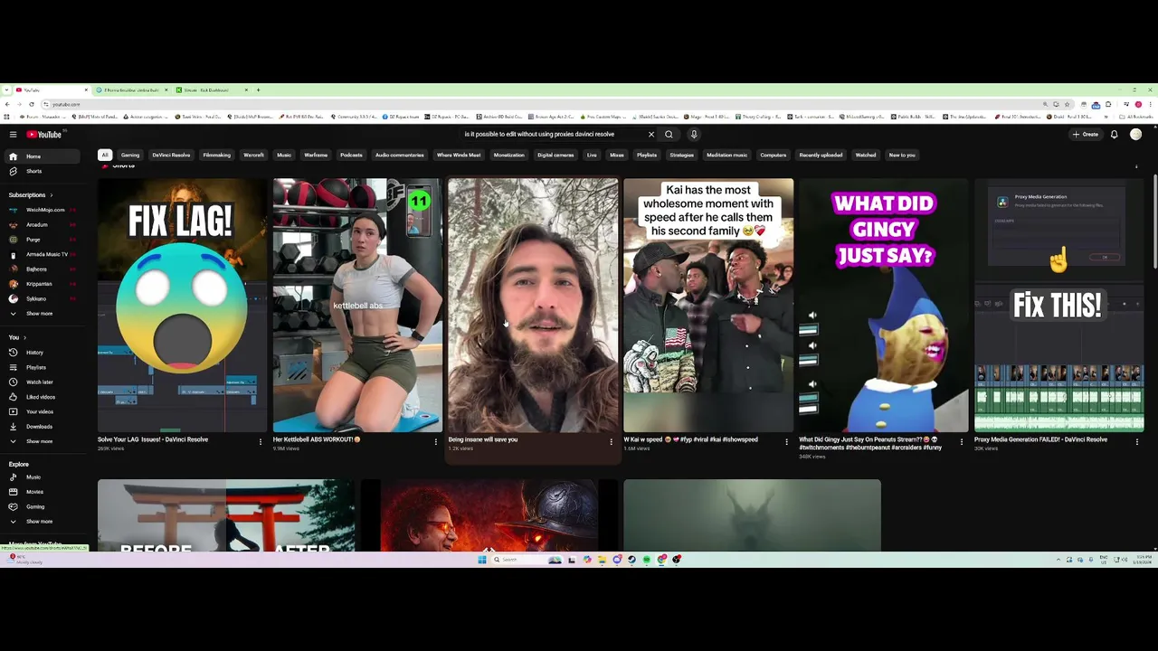Image resolution: width=1158 pixels, height=651 pixels.
Task: Go to Home in the sidebar
Action: 43,156
